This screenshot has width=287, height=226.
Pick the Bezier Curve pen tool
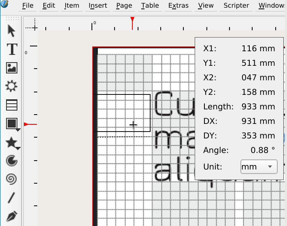coord(12,216)
